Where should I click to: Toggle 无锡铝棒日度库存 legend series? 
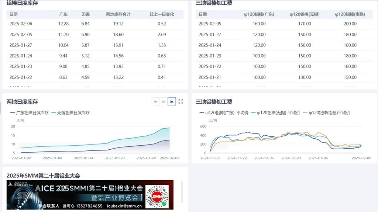[71, 113]
